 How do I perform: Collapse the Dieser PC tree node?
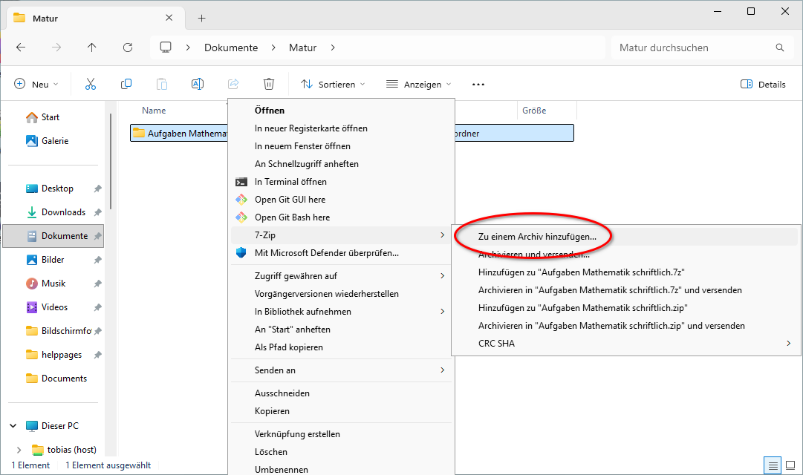13,426
